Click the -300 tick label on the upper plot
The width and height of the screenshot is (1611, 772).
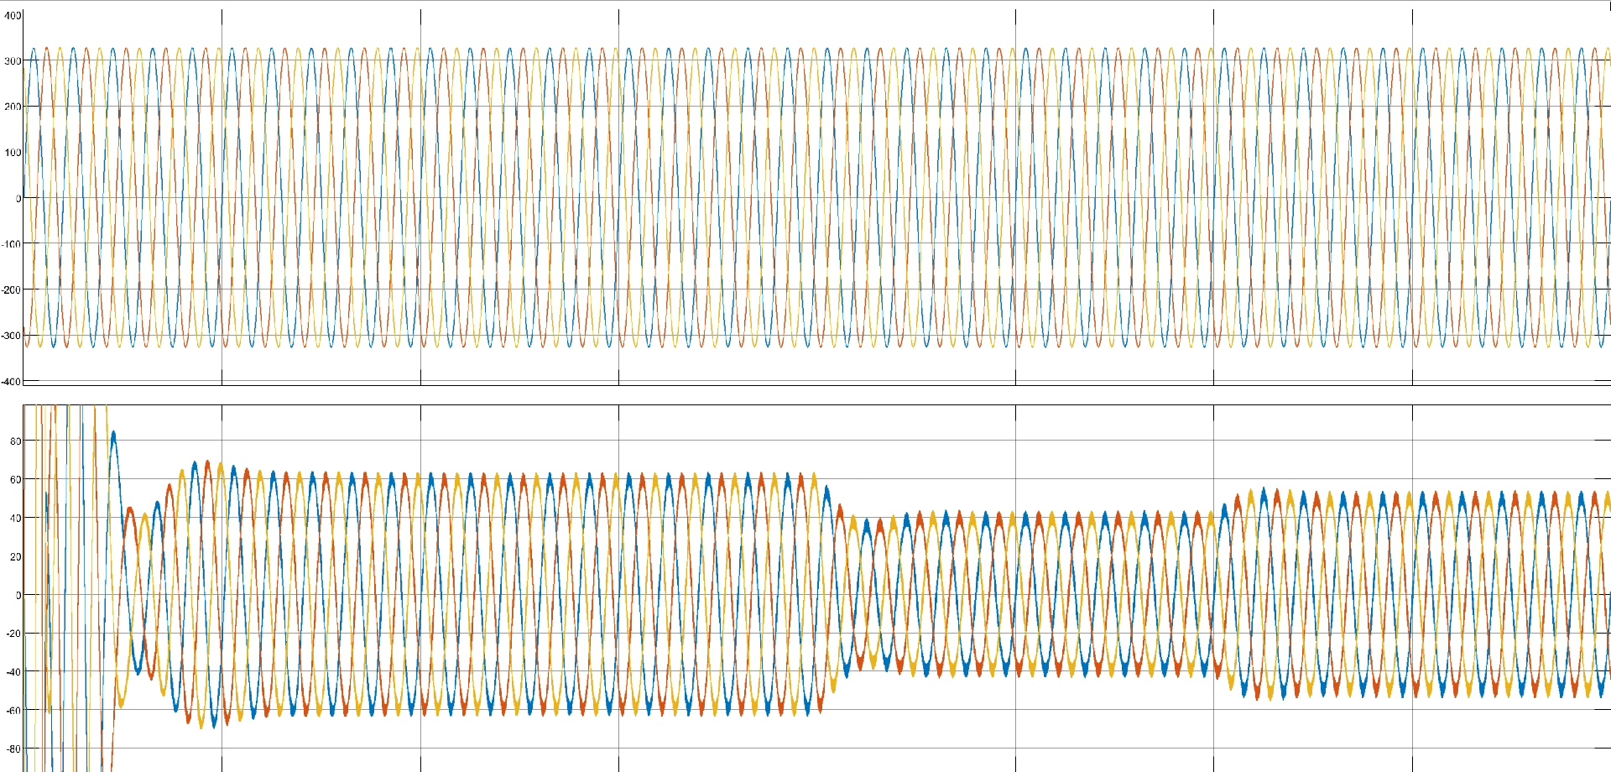click(x=12, y=336)
